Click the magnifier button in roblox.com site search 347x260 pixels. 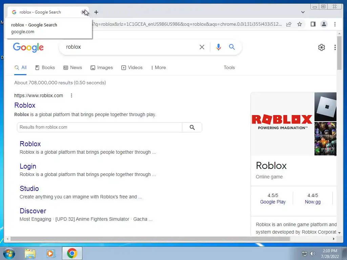coord(192,127)
